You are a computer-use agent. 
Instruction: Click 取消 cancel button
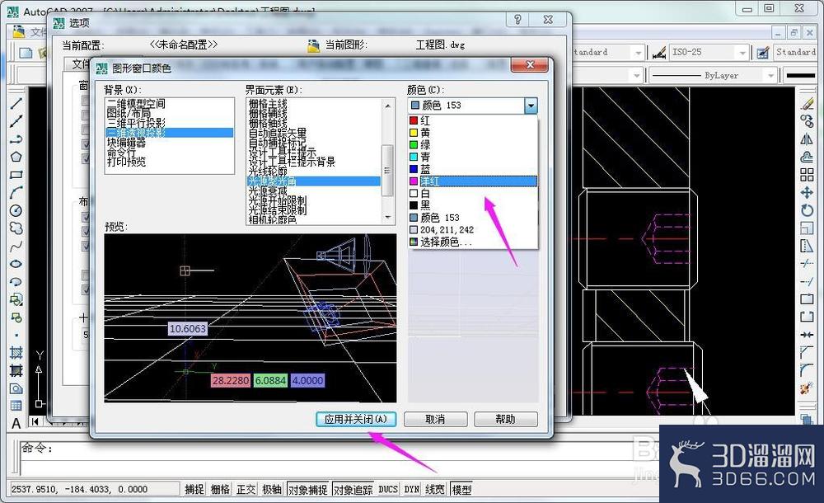[x=435, y=420]
